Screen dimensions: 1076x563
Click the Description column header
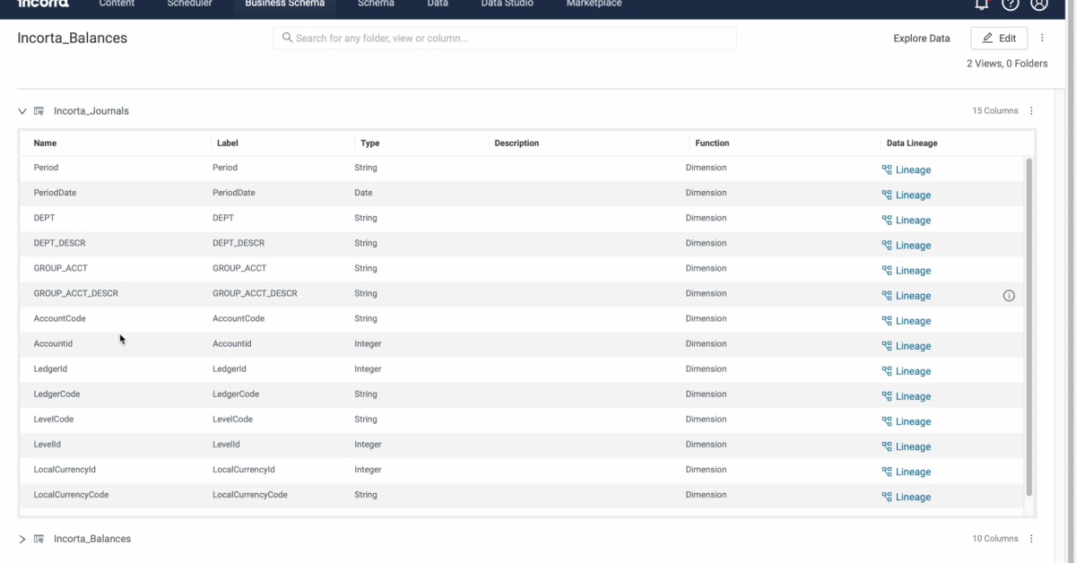point(516,143)
